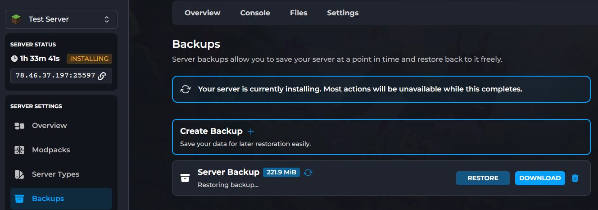Switch to the Files tab
598x210 pixels.
point(299,13)
